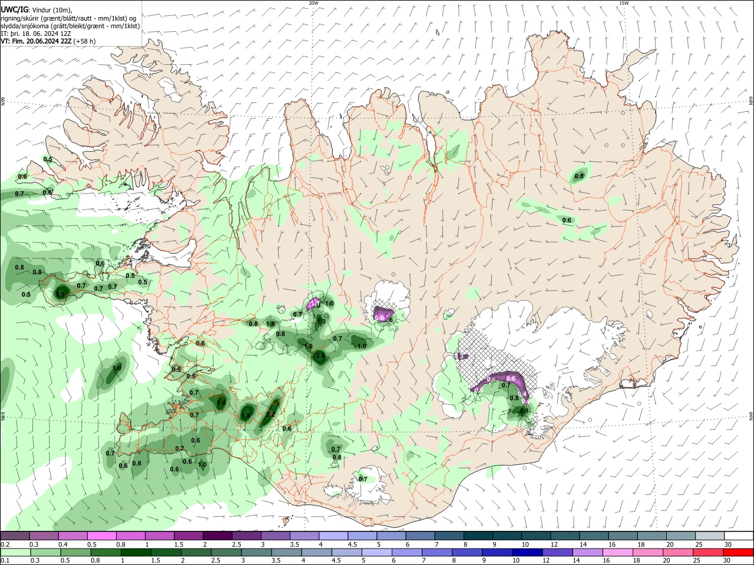Click the '15W' longitude label

coord(624,3)
